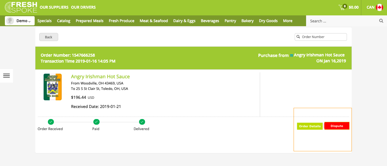
Task: Click the Back button
Action: [x=49, y=37]
